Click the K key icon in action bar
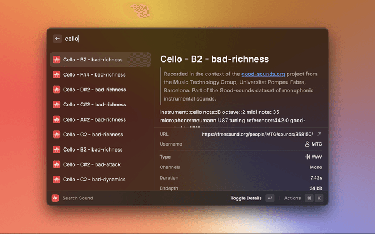 [x=319, y=198]
